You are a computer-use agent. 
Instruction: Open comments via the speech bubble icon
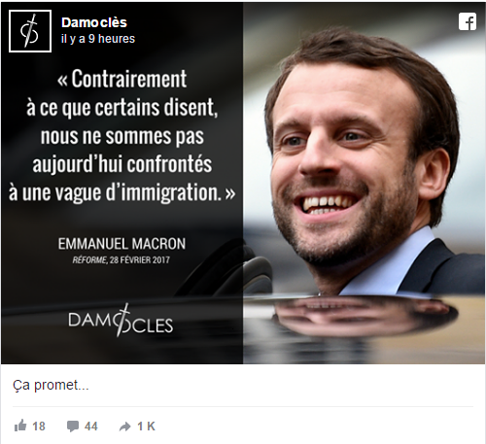(x=73, y=427)
